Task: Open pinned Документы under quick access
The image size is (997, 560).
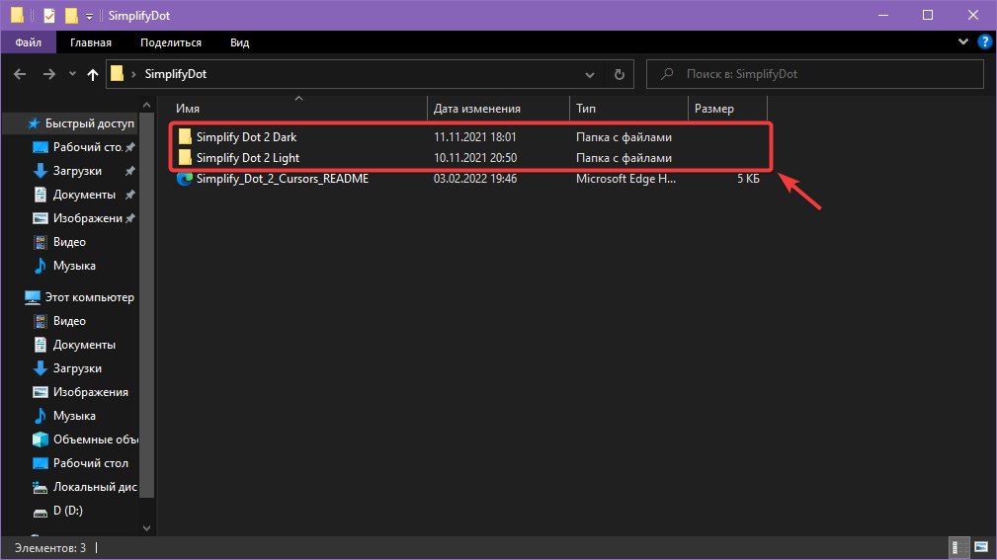Action: pos(83,195)
